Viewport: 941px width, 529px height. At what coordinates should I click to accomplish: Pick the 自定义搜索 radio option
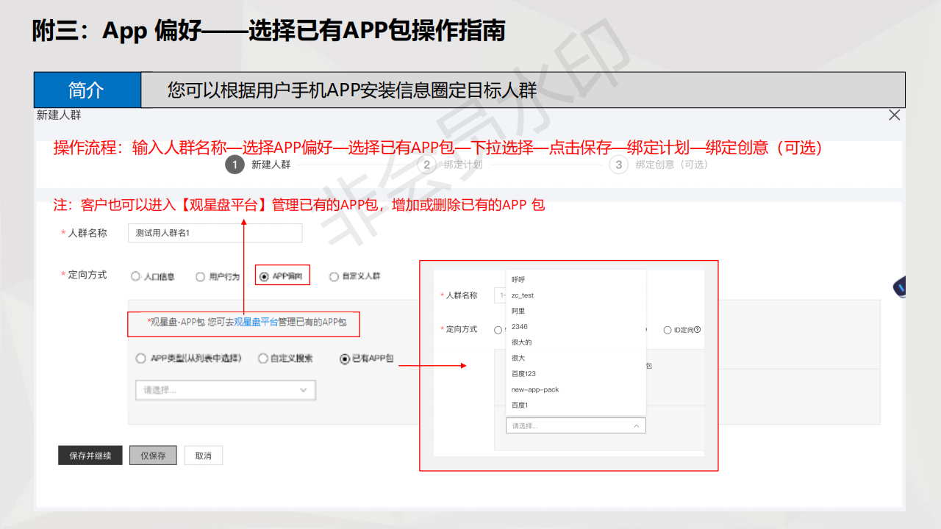point(262,359)
